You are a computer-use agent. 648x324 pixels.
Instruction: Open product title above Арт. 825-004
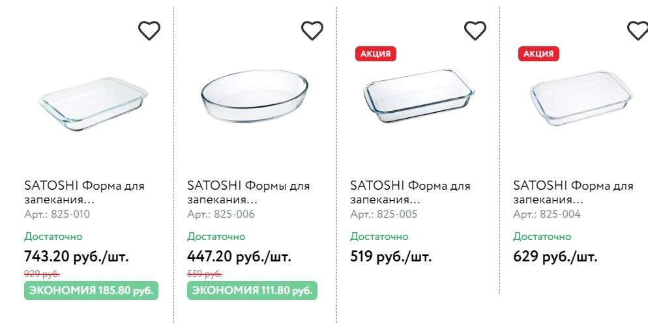[573, 192]
